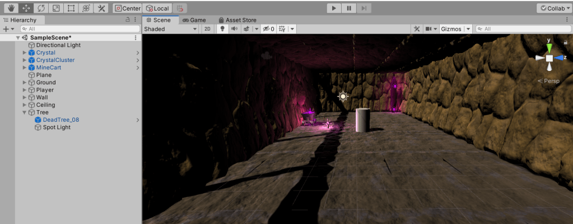Open the Collab dropdown button

553,8
